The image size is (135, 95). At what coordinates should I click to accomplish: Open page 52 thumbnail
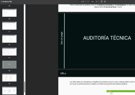(9, 52)
